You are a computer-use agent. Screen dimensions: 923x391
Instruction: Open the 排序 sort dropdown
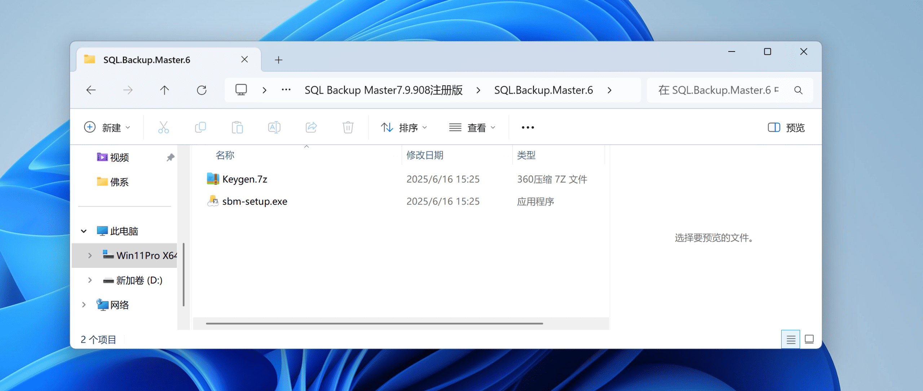tap(404, 127)
